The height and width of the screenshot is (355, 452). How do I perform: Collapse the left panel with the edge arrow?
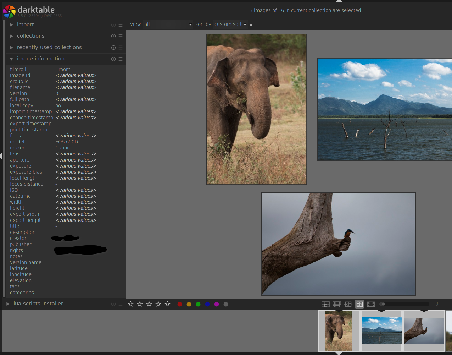tap(1, 155)
